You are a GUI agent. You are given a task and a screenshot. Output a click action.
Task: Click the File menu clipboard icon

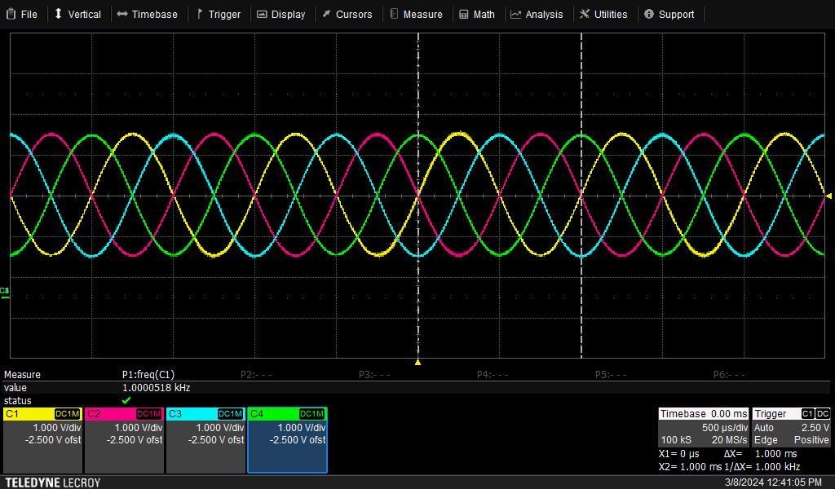(11, 14)
